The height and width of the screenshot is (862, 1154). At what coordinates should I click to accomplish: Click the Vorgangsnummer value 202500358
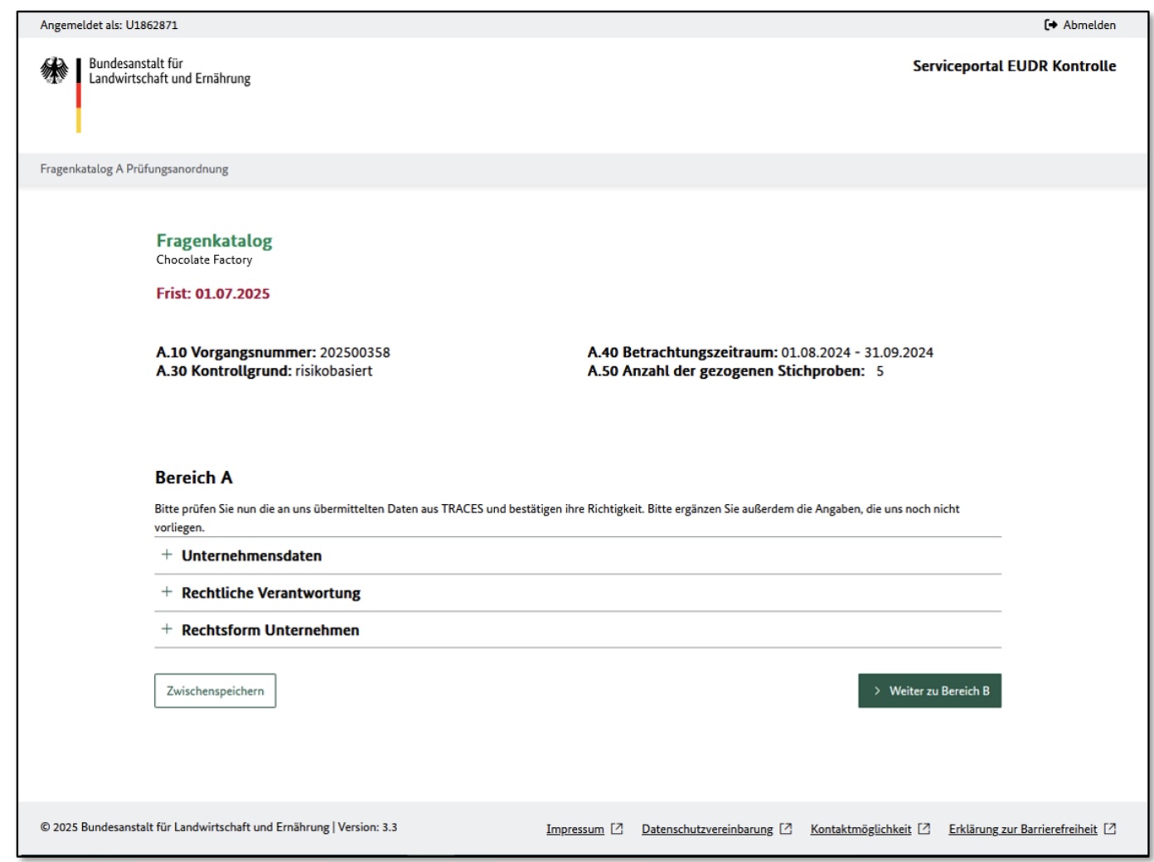pos(355,353)
